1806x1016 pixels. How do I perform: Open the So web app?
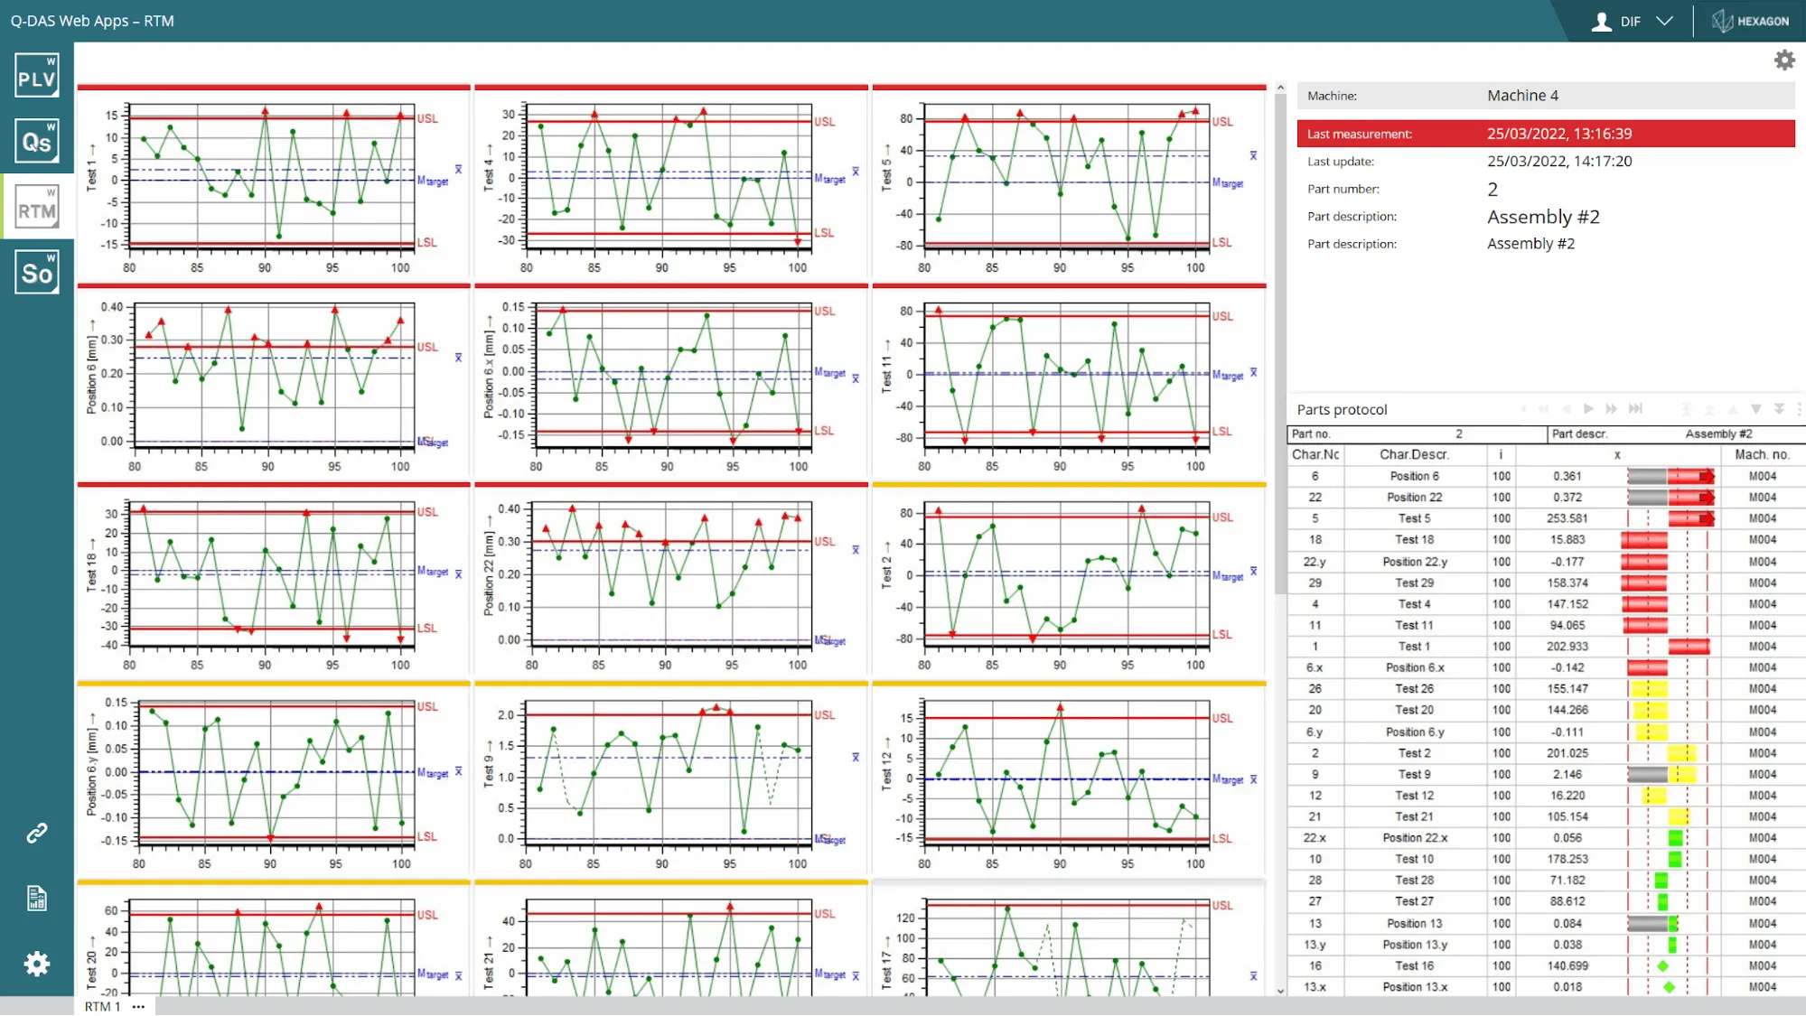pyautogui.click(x=37, y=272)
